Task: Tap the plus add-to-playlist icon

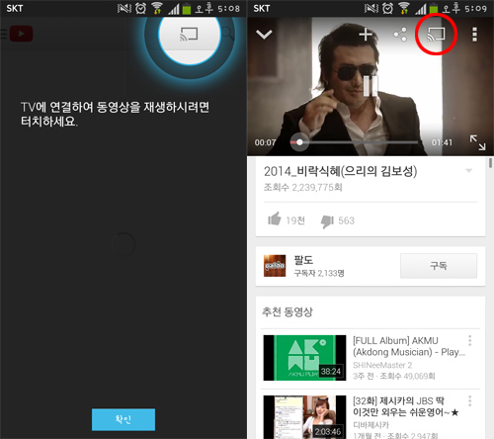Action: 366,35
